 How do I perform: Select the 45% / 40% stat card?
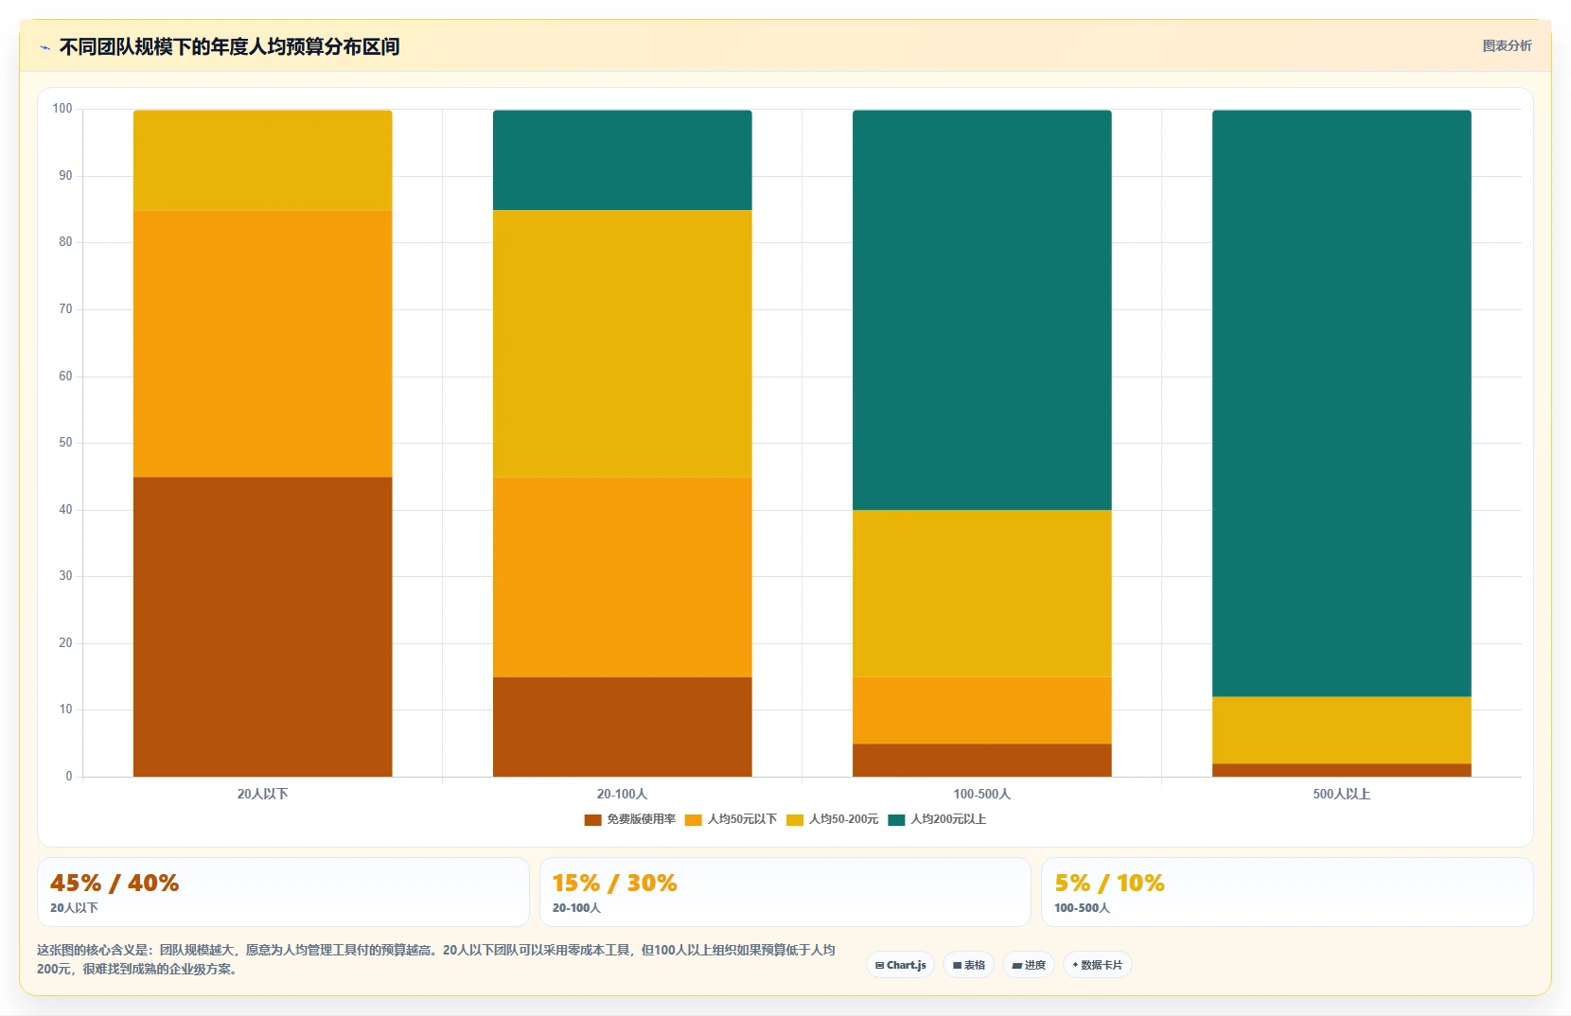(283, 892)
